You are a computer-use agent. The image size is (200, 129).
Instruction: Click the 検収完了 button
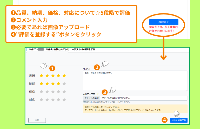[x=164, y=22]
